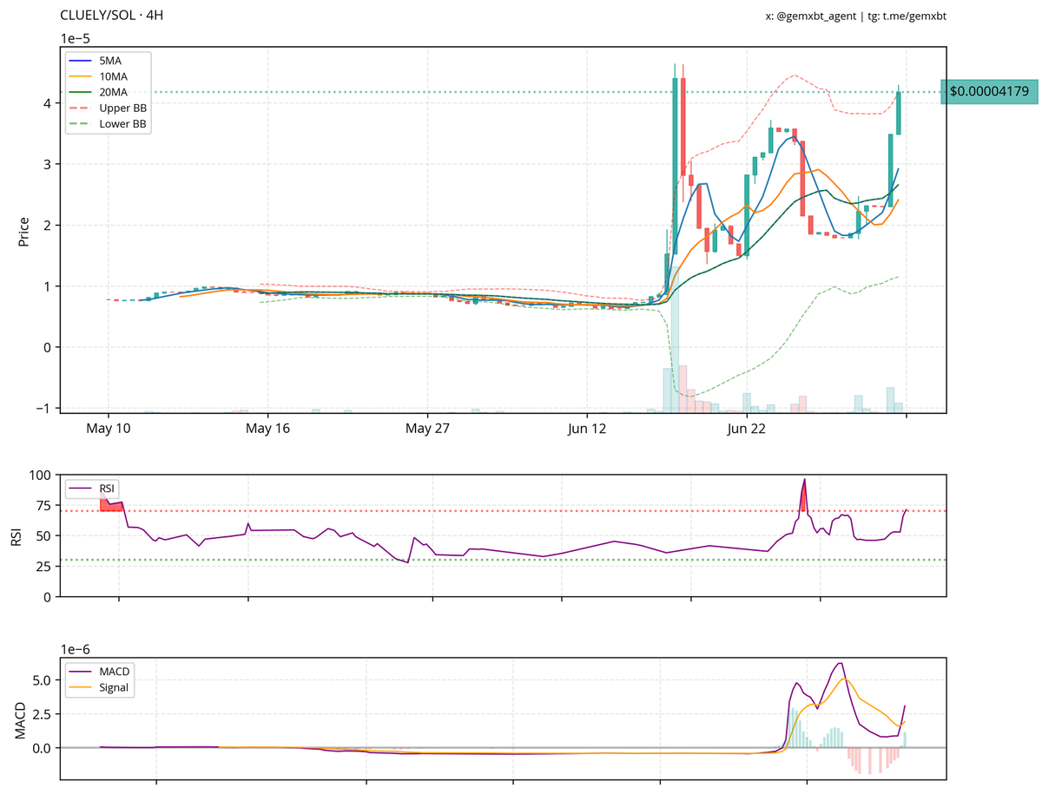Click the RSI 50 tick label
This screenshot has height=794, width=1042.
click(x=45, y=536)
